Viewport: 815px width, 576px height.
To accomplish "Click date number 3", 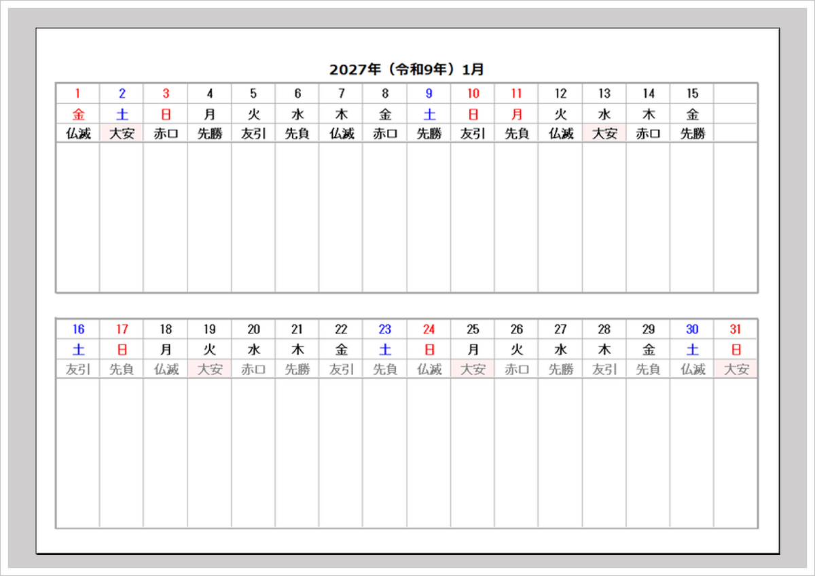I will coord(166,94).
